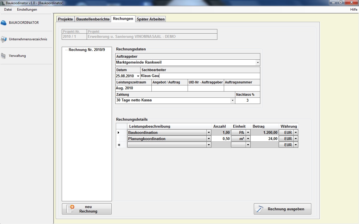The height and width of the screenshot is (224, 359).
Task: Open the Einstellungen menu
Action: point(27,10)
